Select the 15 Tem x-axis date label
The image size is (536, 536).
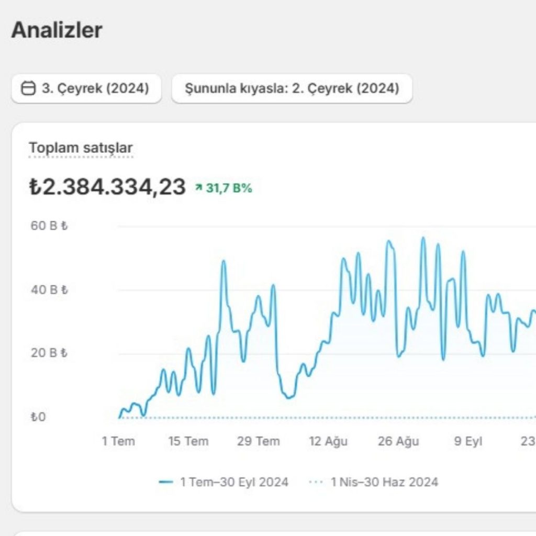point(188,441)
